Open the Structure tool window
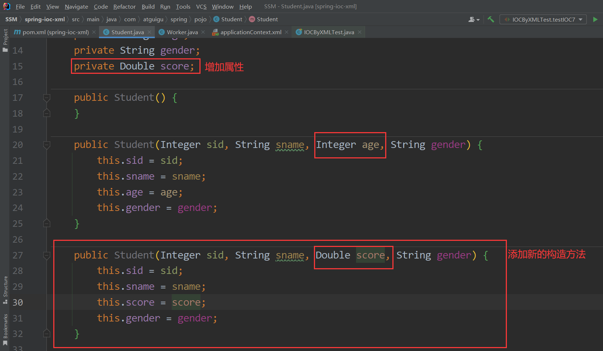 (x=5, y=290)
